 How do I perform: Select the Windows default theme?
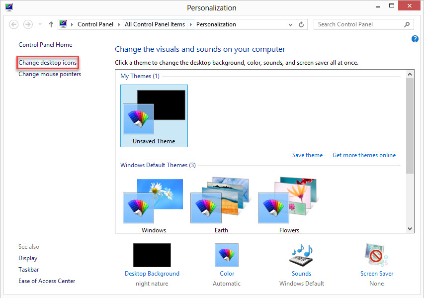coord(154,205)
